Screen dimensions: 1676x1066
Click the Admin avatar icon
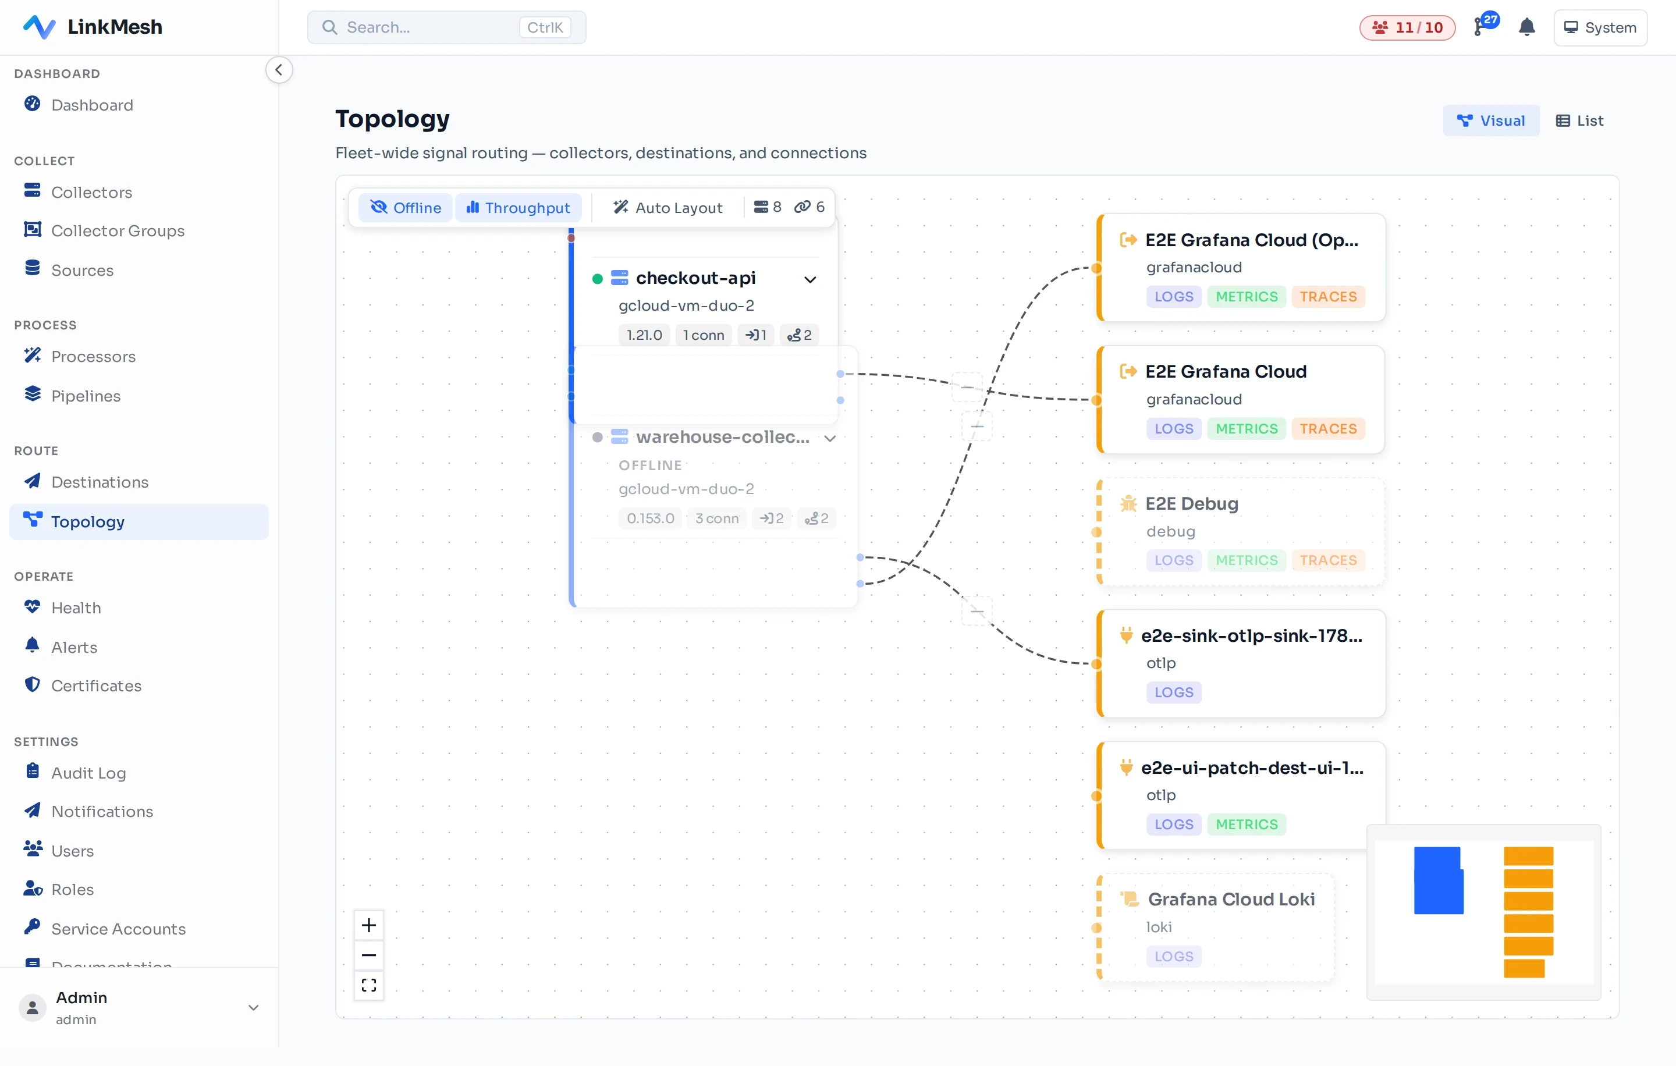32,1007
